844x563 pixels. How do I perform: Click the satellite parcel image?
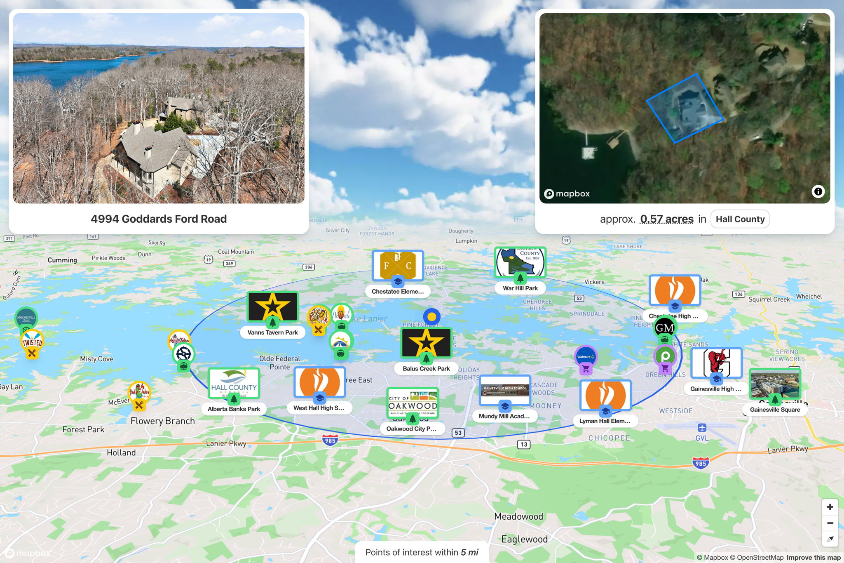pos(685,108)
